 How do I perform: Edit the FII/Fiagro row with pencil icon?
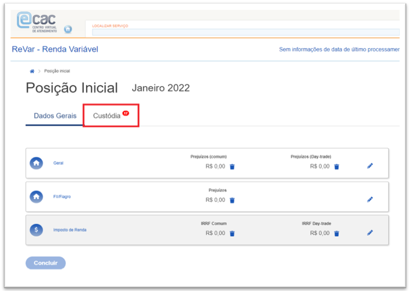(x=370, y=200)
